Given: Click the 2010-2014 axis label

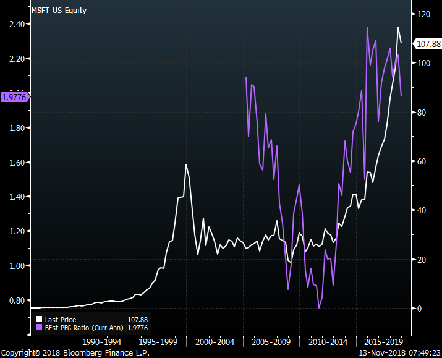Looking at the screenshot, I should 328,342.
